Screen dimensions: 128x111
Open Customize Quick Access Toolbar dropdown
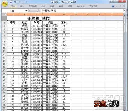[x=27, y=2]
